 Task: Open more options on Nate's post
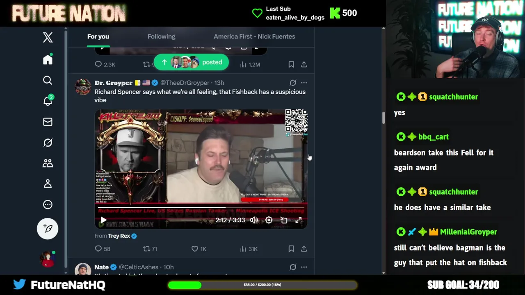(x=304, y=267)
